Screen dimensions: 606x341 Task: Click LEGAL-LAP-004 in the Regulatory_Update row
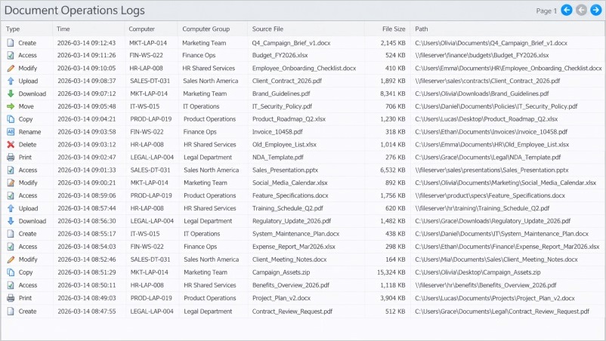tap(152, 221)
